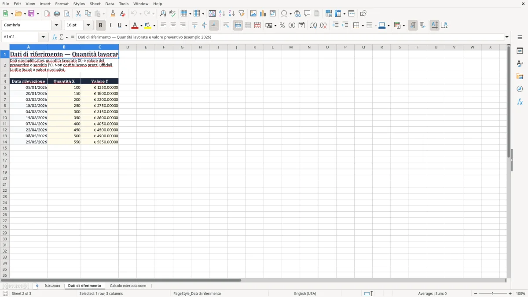
Task: Open the Format menu
Action: (x=62, y=4)
